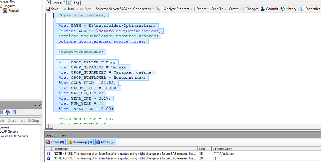Open the Analyze Program dropdown
Viewport: 321px width, 162px height.
(178, 9)
